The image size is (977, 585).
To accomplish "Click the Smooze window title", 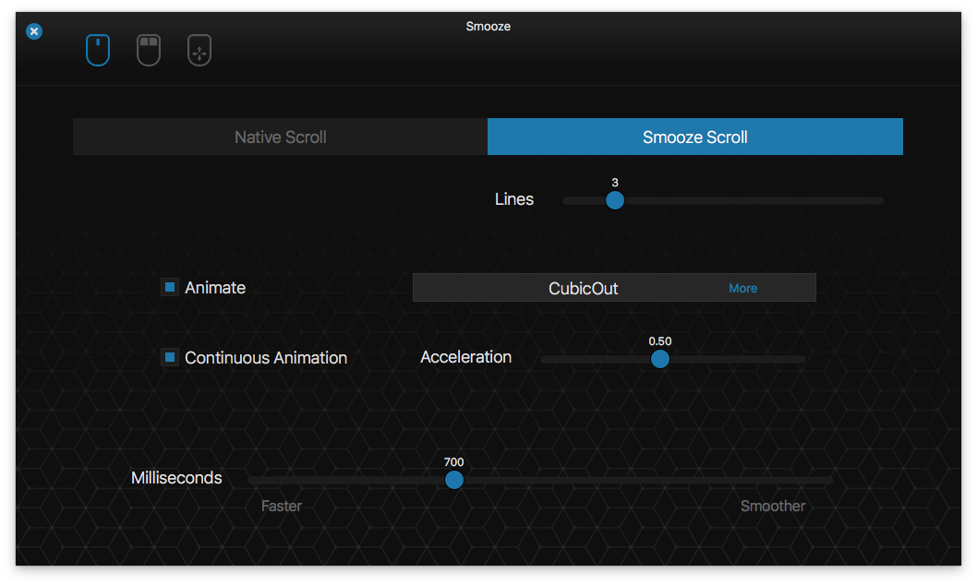I will tap(488, 26).
